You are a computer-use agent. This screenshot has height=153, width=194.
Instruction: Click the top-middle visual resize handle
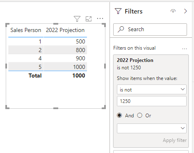pos(56,24)
